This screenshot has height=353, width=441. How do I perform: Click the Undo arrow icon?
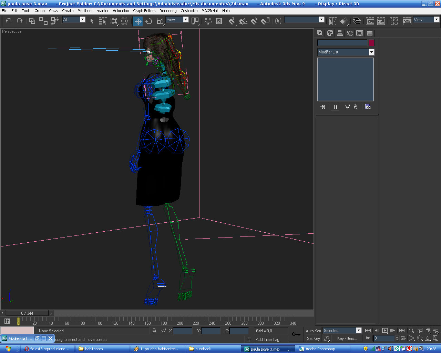(9, 21)
